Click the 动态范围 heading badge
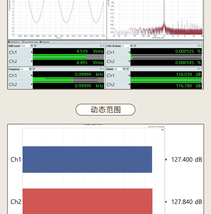Image resolution: width=211 pixels, height=214 pixels. coord(105,110)
